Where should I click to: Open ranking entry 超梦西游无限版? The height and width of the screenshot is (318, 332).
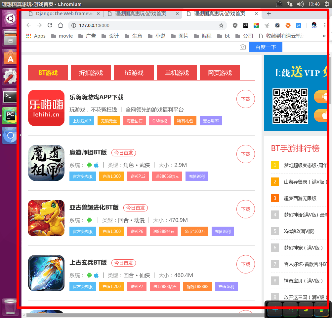[x=300, y=198]
